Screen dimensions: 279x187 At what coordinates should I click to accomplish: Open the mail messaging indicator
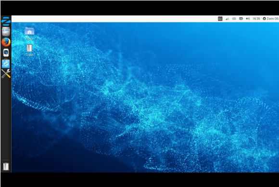[x=234, y=18]
